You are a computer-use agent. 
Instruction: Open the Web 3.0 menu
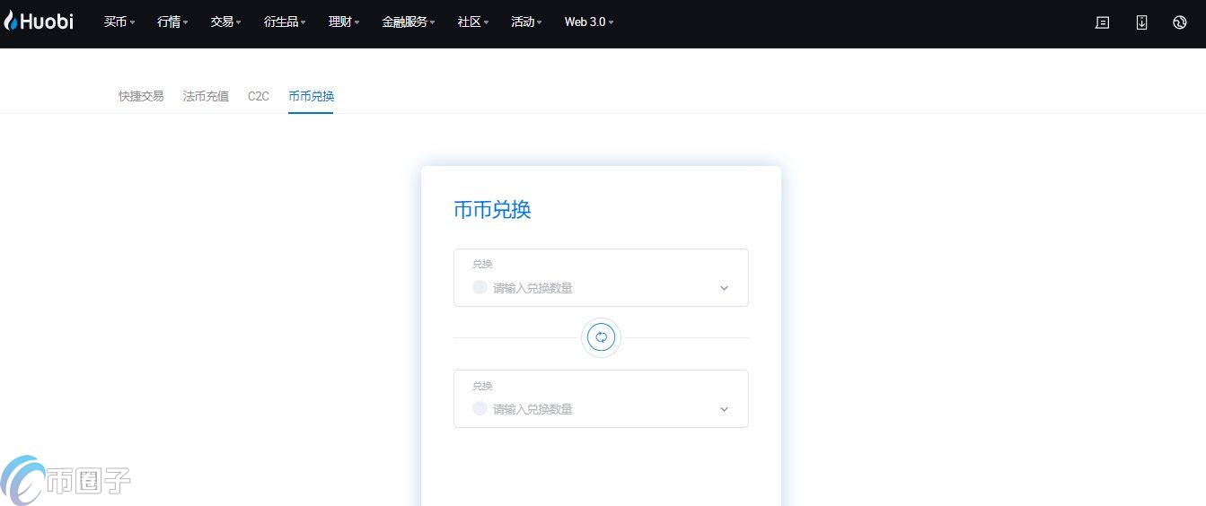[x=588, y=22]
